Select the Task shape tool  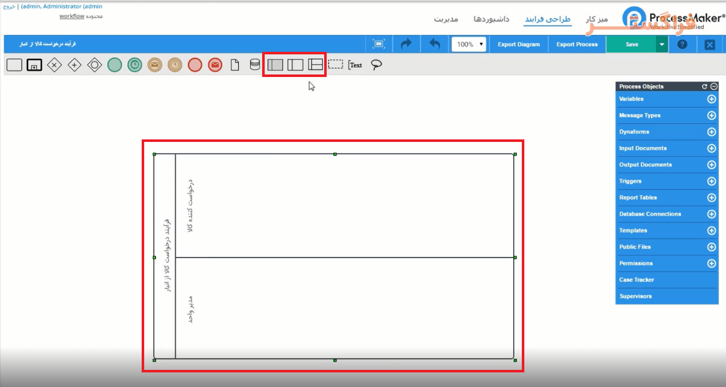[x=14, y=65]
